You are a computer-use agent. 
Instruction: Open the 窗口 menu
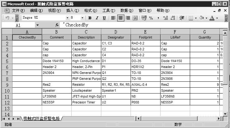145,11
